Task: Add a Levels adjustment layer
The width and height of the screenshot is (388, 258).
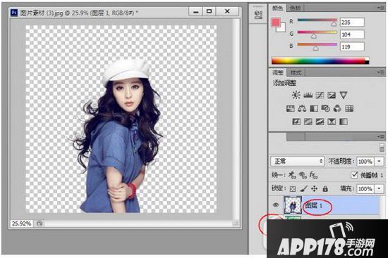Action: (x=308, y=95)
